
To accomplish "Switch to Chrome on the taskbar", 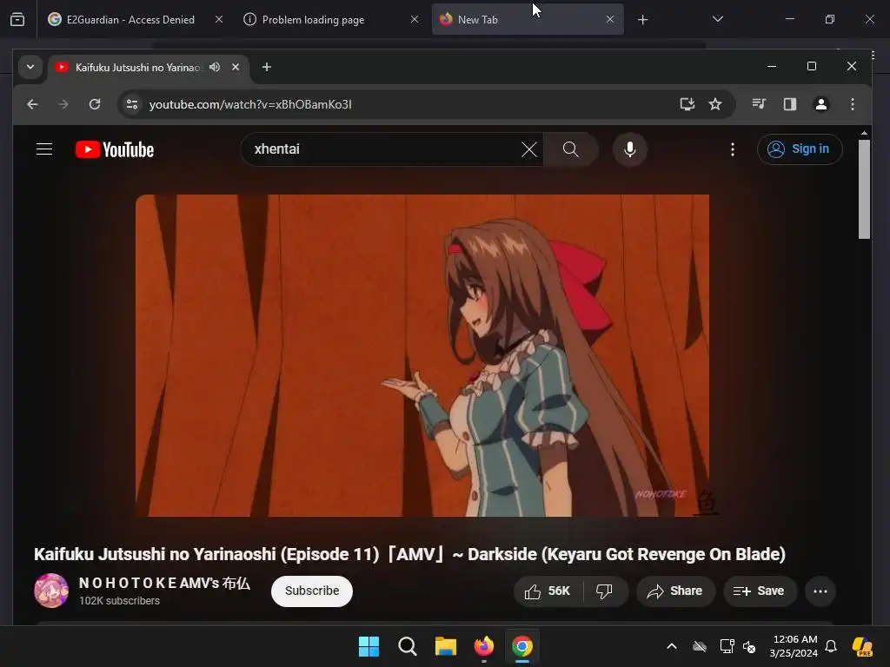I will coord(522,646).
